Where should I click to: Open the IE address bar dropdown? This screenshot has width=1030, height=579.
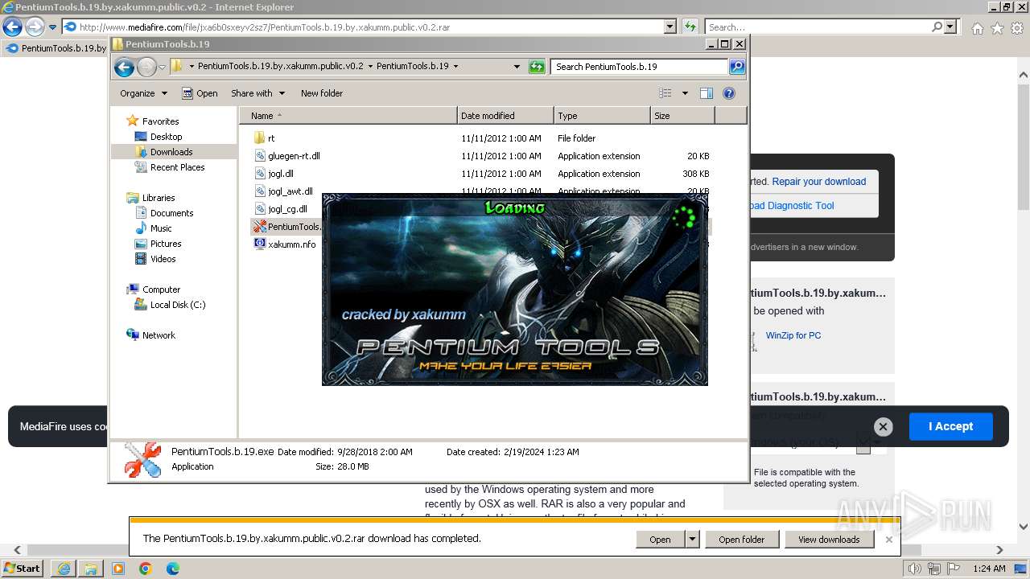[670, 27]
